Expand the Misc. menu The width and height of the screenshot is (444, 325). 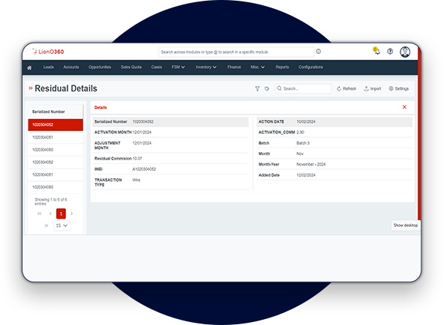tap(257, 67)
